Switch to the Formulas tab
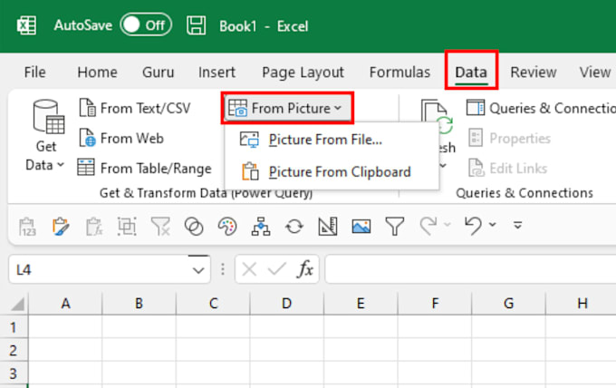This screenshot has width=616, height=388. coord(399,73)
